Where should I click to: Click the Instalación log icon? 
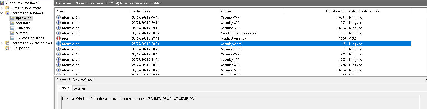click(12, 28)
